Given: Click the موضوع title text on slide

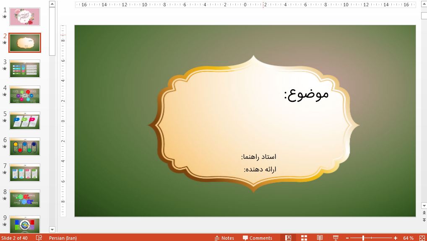Looking at the screenshot, I should (x=306, y=94).
